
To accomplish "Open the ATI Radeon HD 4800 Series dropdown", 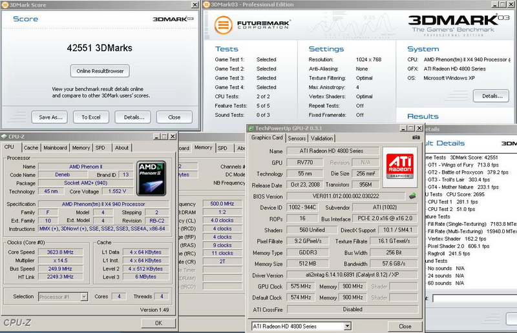I will click(x=347, y=326).
